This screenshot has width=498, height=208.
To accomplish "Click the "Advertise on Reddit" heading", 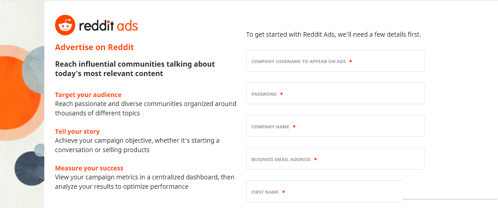I will [94, 47].
